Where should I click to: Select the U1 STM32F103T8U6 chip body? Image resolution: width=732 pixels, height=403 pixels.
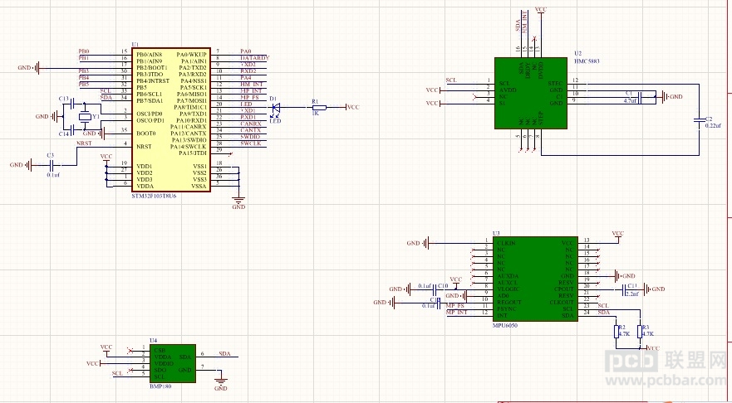[x=171, y=119]
